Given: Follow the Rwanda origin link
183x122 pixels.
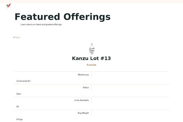Looking at the screenshot, I should coord(91,65).
